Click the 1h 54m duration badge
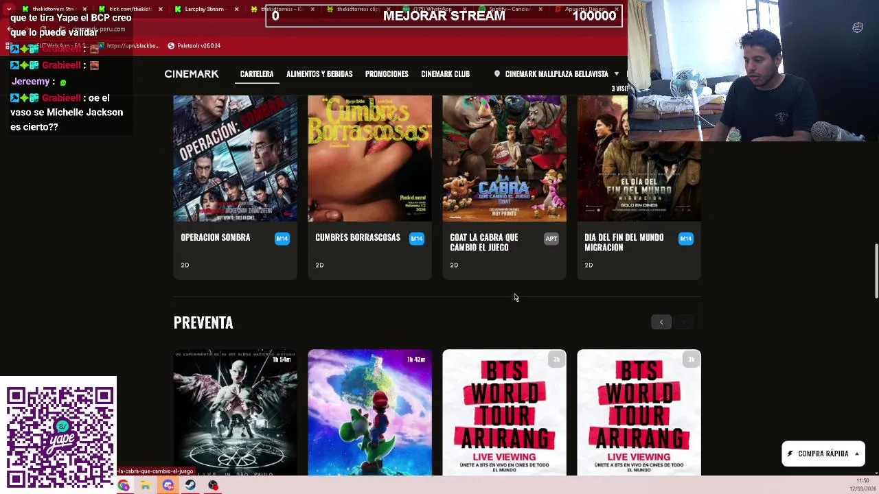Image resolution: width=879 pixels, height=494 pixels. pos(282,360)
